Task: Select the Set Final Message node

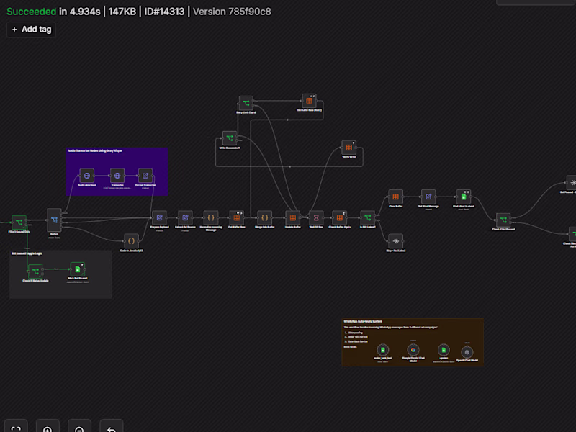Action: pos(428,197)
